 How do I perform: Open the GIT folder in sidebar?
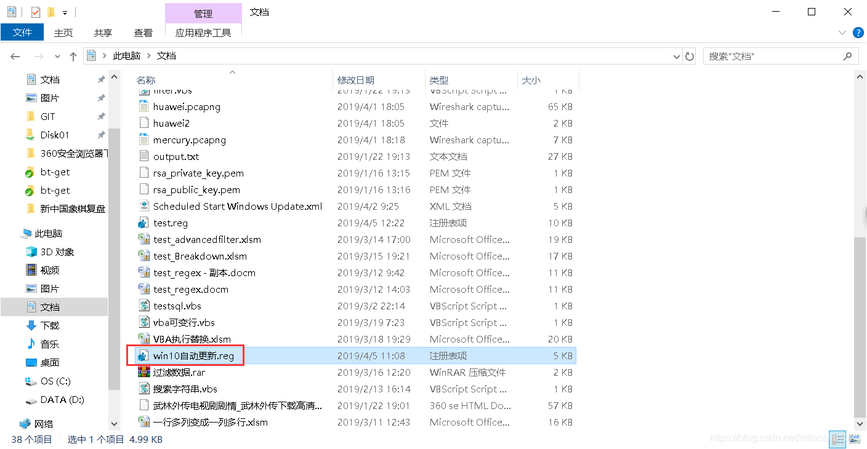[47, 116]
